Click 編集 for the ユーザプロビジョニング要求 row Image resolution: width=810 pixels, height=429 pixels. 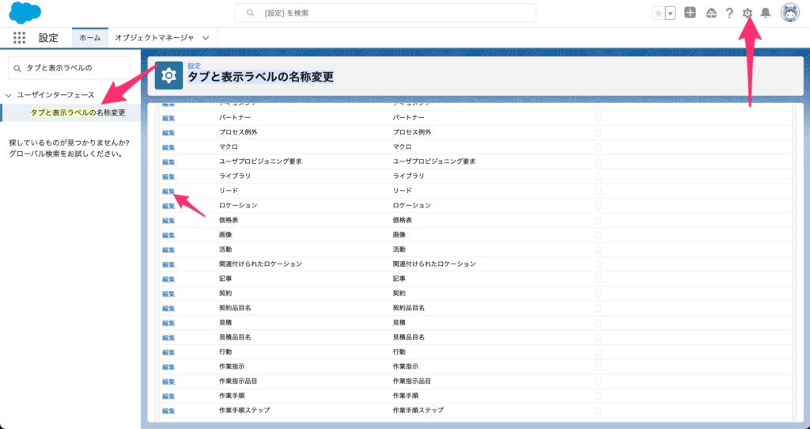click(168, 161)
